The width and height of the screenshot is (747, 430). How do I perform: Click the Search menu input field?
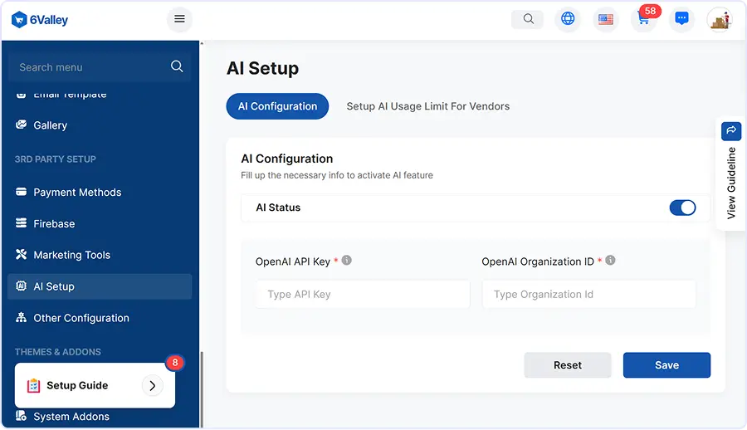click(x=100, y=67)
